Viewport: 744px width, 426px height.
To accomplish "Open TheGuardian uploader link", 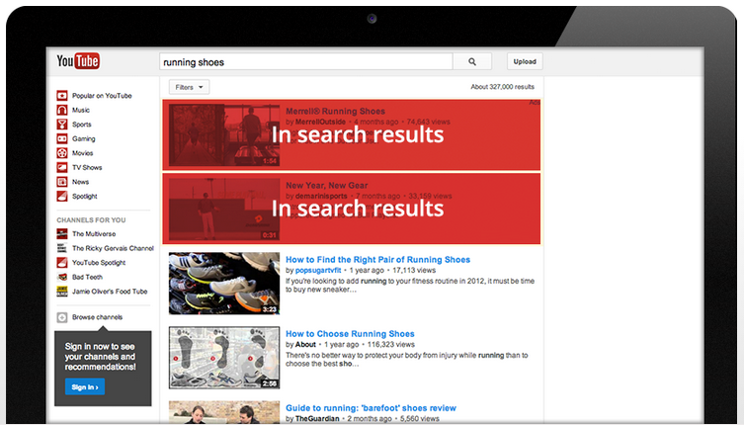I will pos(317,418).
